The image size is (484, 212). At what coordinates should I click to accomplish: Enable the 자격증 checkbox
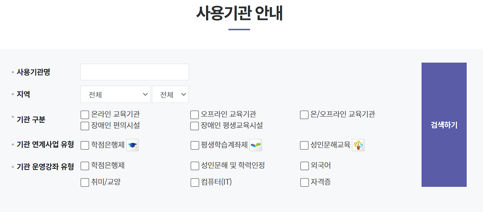point(304,182)
